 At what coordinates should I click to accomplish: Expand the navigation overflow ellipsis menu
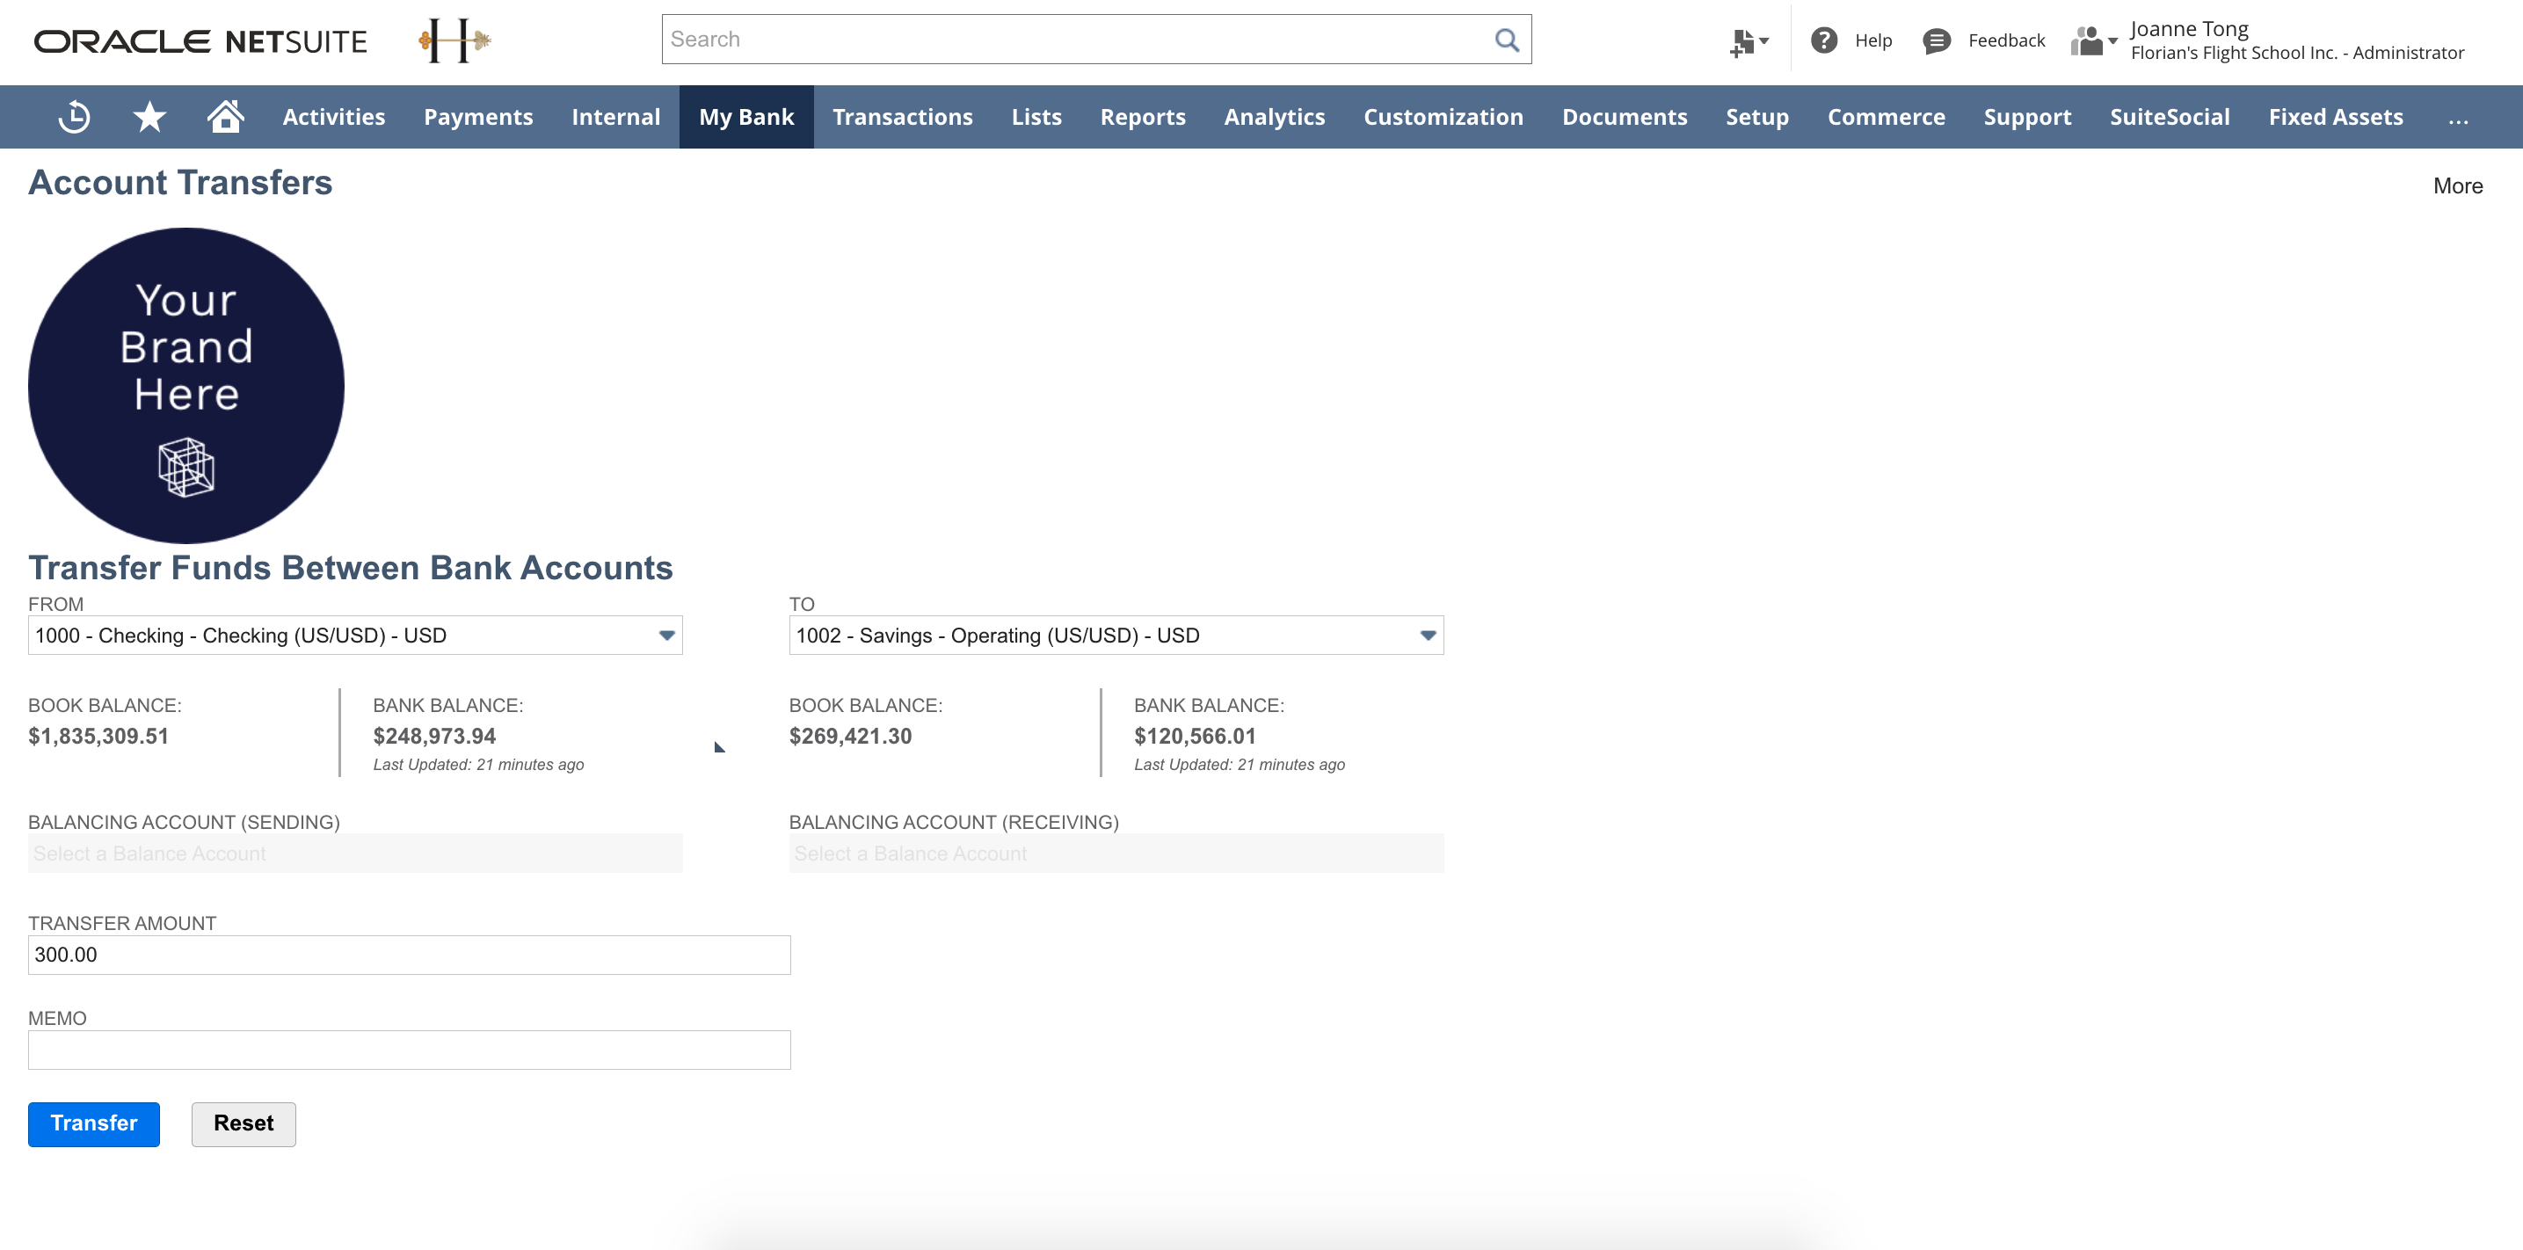coord(2457,117)
